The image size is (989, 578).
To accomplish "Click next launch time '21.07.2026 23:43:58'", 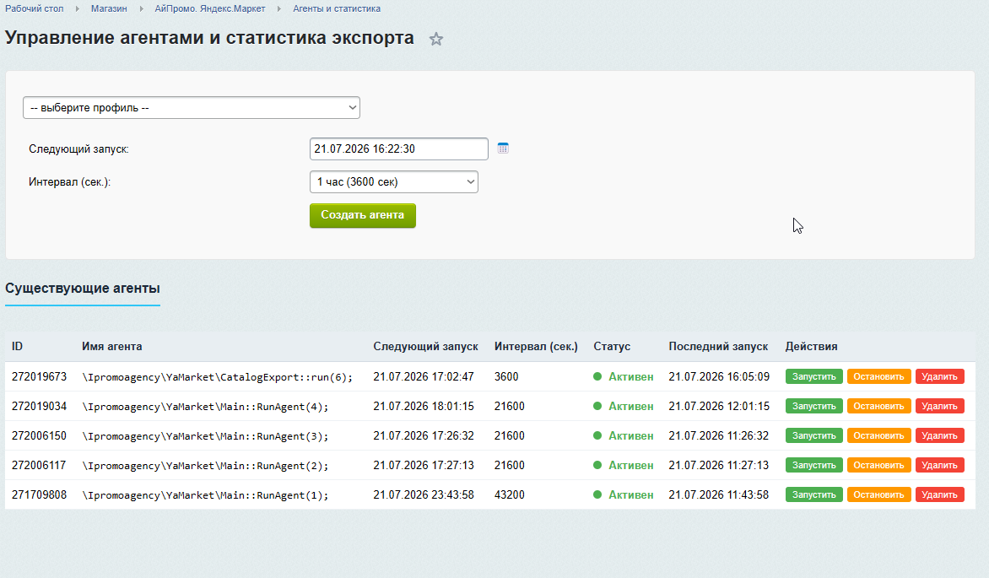I will pyautogui.click(x=424, y=494).
